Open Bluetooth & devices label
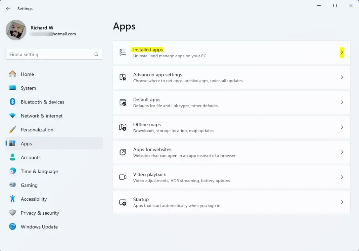359x251 pixels. [x=42, y=102]
